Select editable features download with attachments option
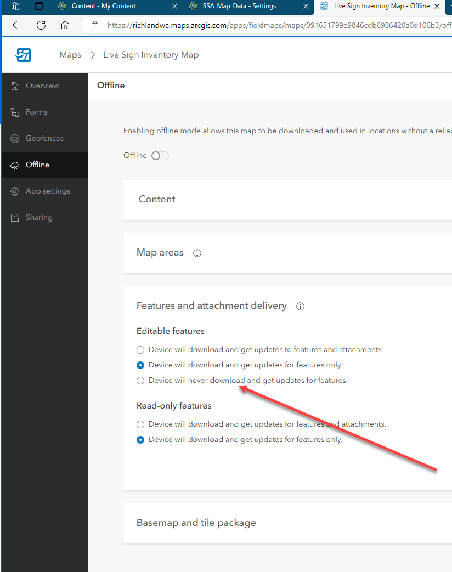This screenshot has width=452, height=572. pyautogui.click(x=140, y=349)
